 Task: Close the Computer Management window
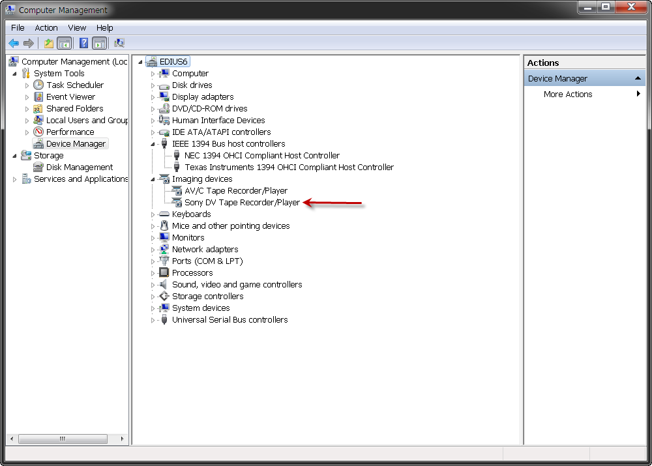[631, 7]
